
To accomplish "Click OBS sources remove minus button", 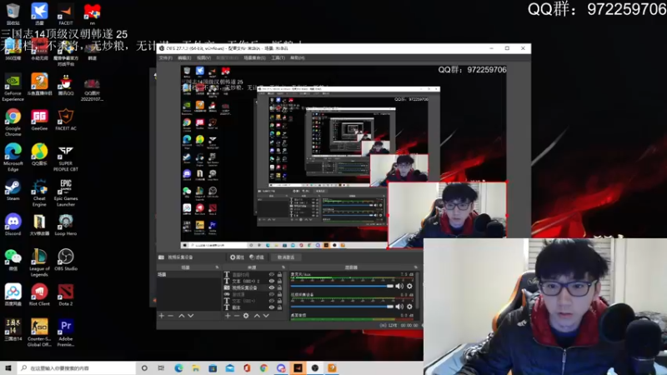I will pyautogui.click(x=237, y=316).
